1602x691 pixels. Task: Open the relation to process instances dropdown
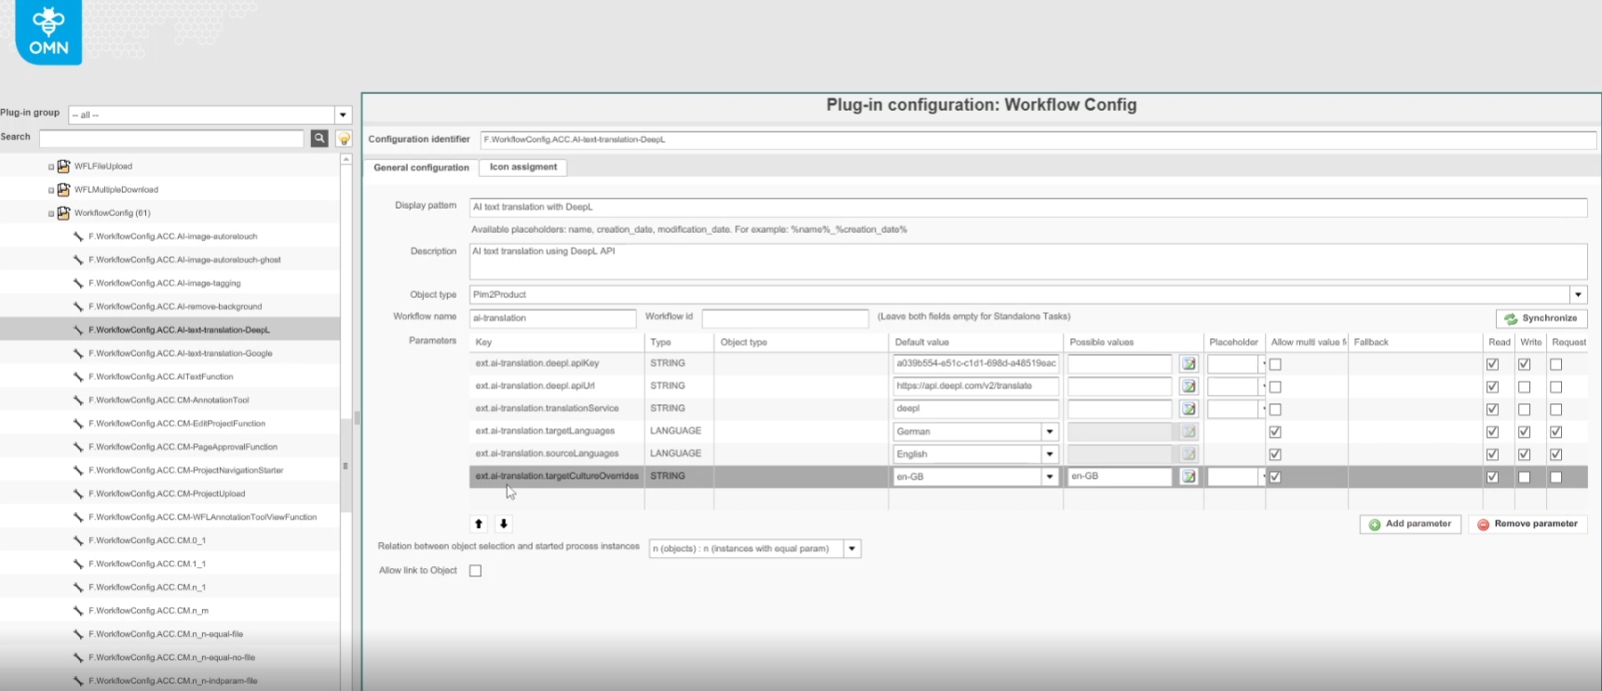pyautogui.click(x=852, y=549)
